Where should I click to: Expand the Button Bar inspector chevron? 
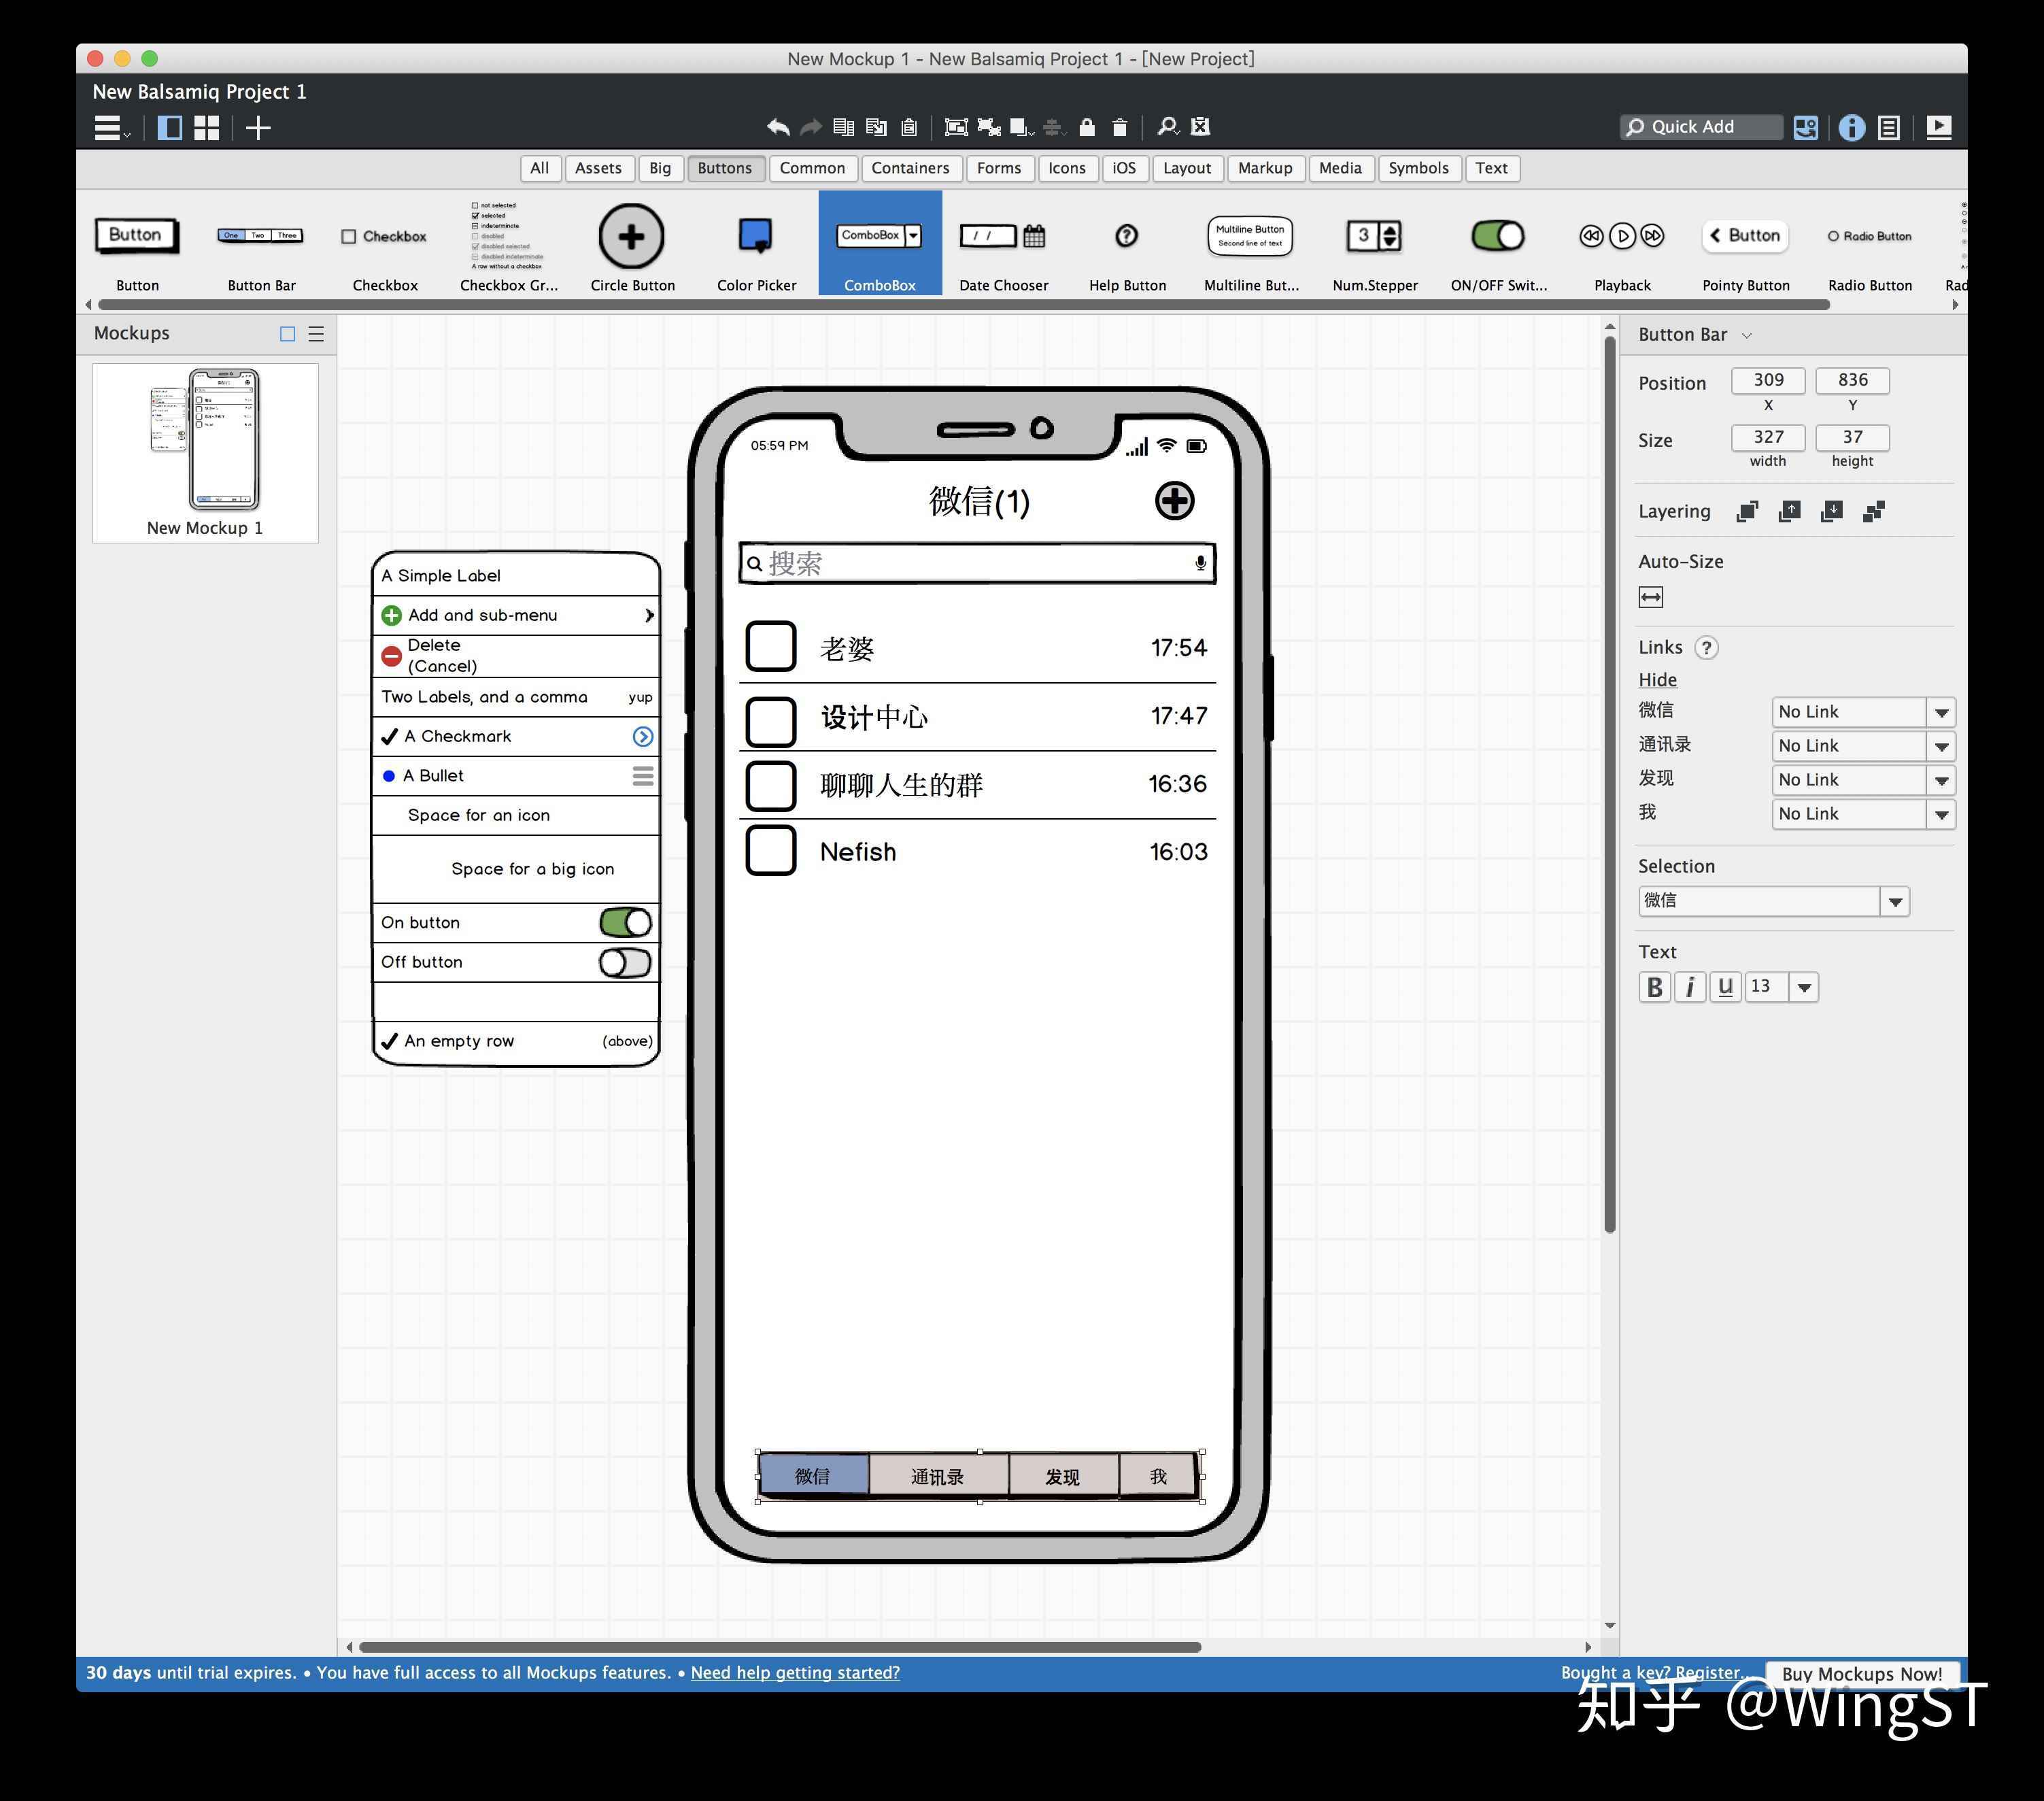click(1747, 335)
